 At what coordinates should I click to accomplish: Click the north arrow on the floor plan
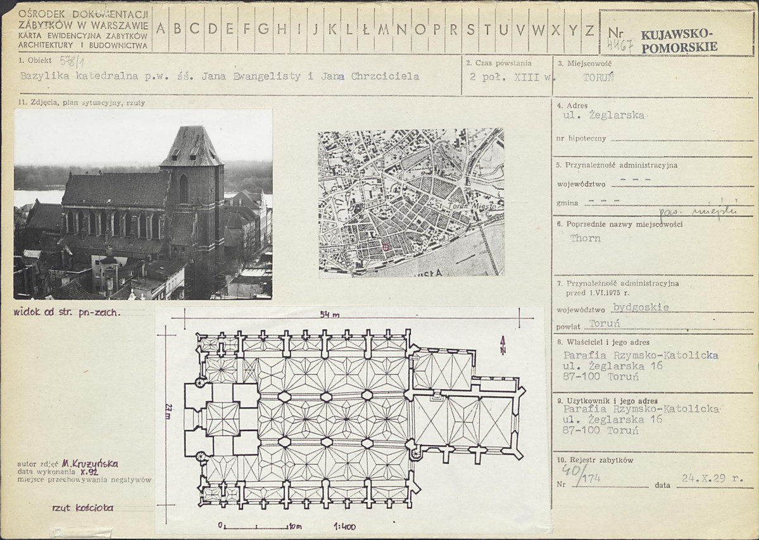point(502,344)
